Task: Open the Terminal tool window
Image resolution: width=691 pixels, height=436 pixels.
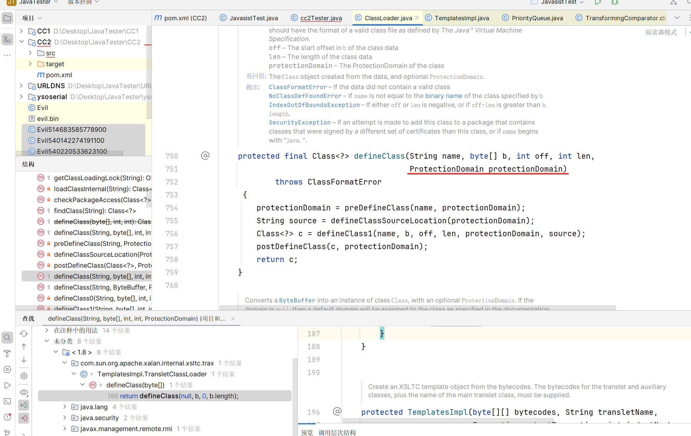Action: (x=7, y=402)
